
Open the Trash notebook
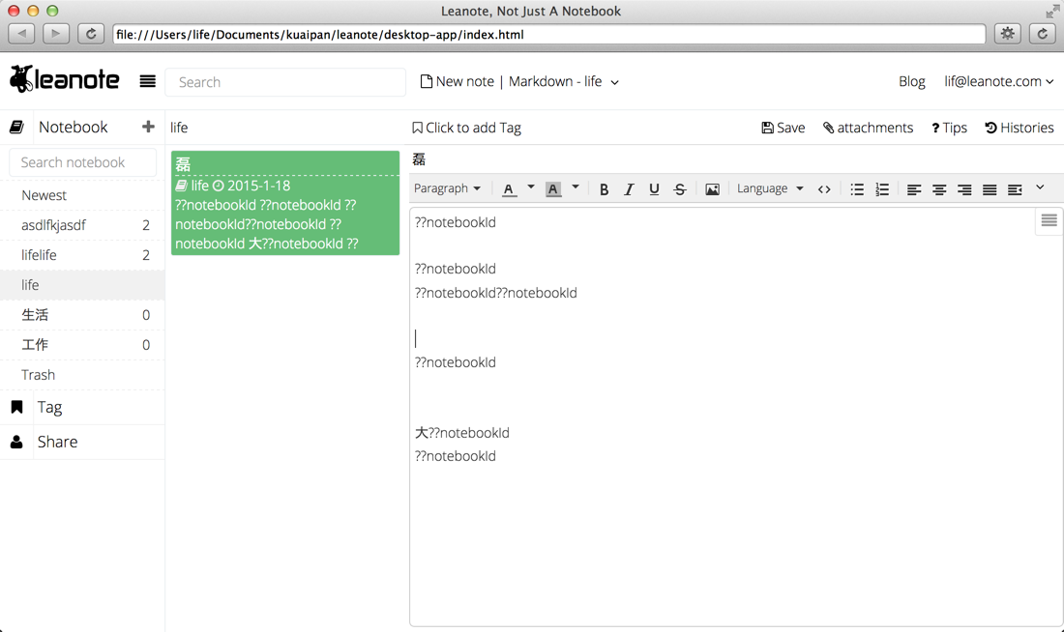(x=39, y=375)
